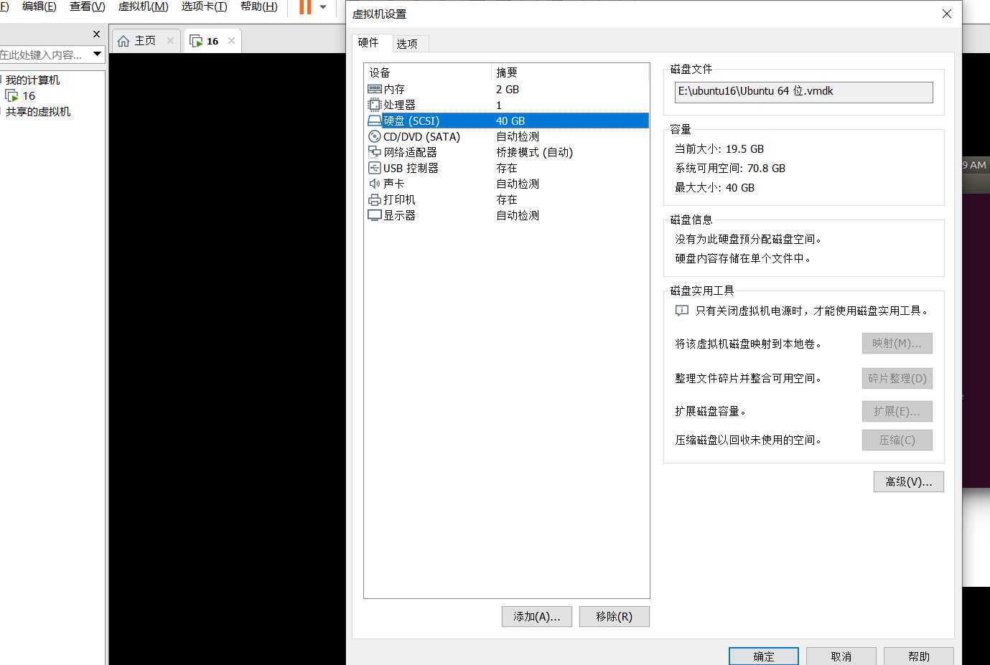This screenshot has height=665, width=990.
Task: Select the 显示器 display icon
Action: point(374,215)
